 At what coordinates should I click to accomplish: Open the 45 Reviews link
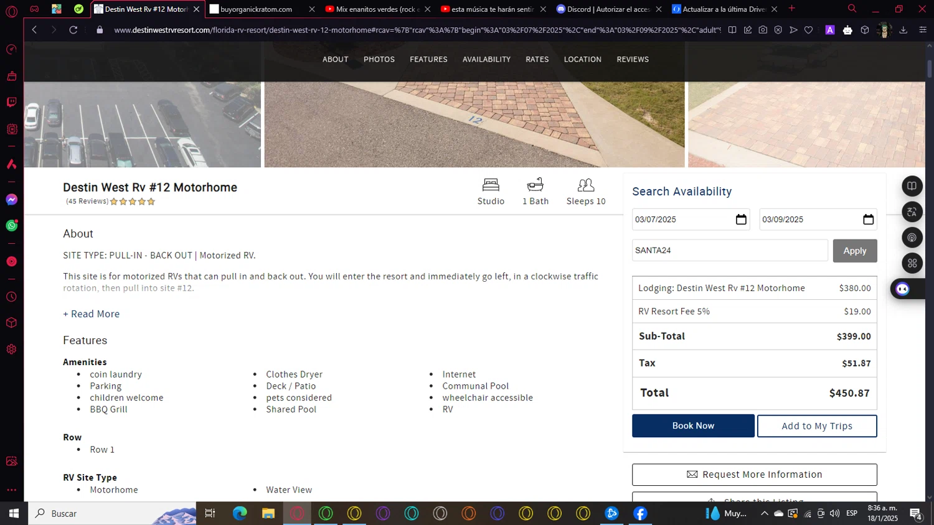click(87, 202)
